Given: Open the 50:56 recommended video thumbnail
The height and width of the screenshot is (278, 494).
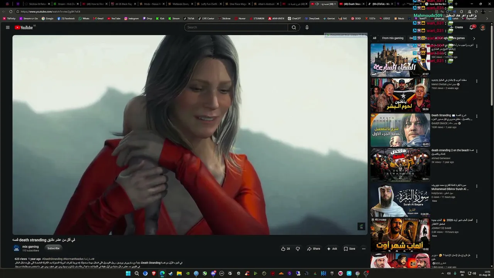Looking at the screenshot, I should (400, 95).
